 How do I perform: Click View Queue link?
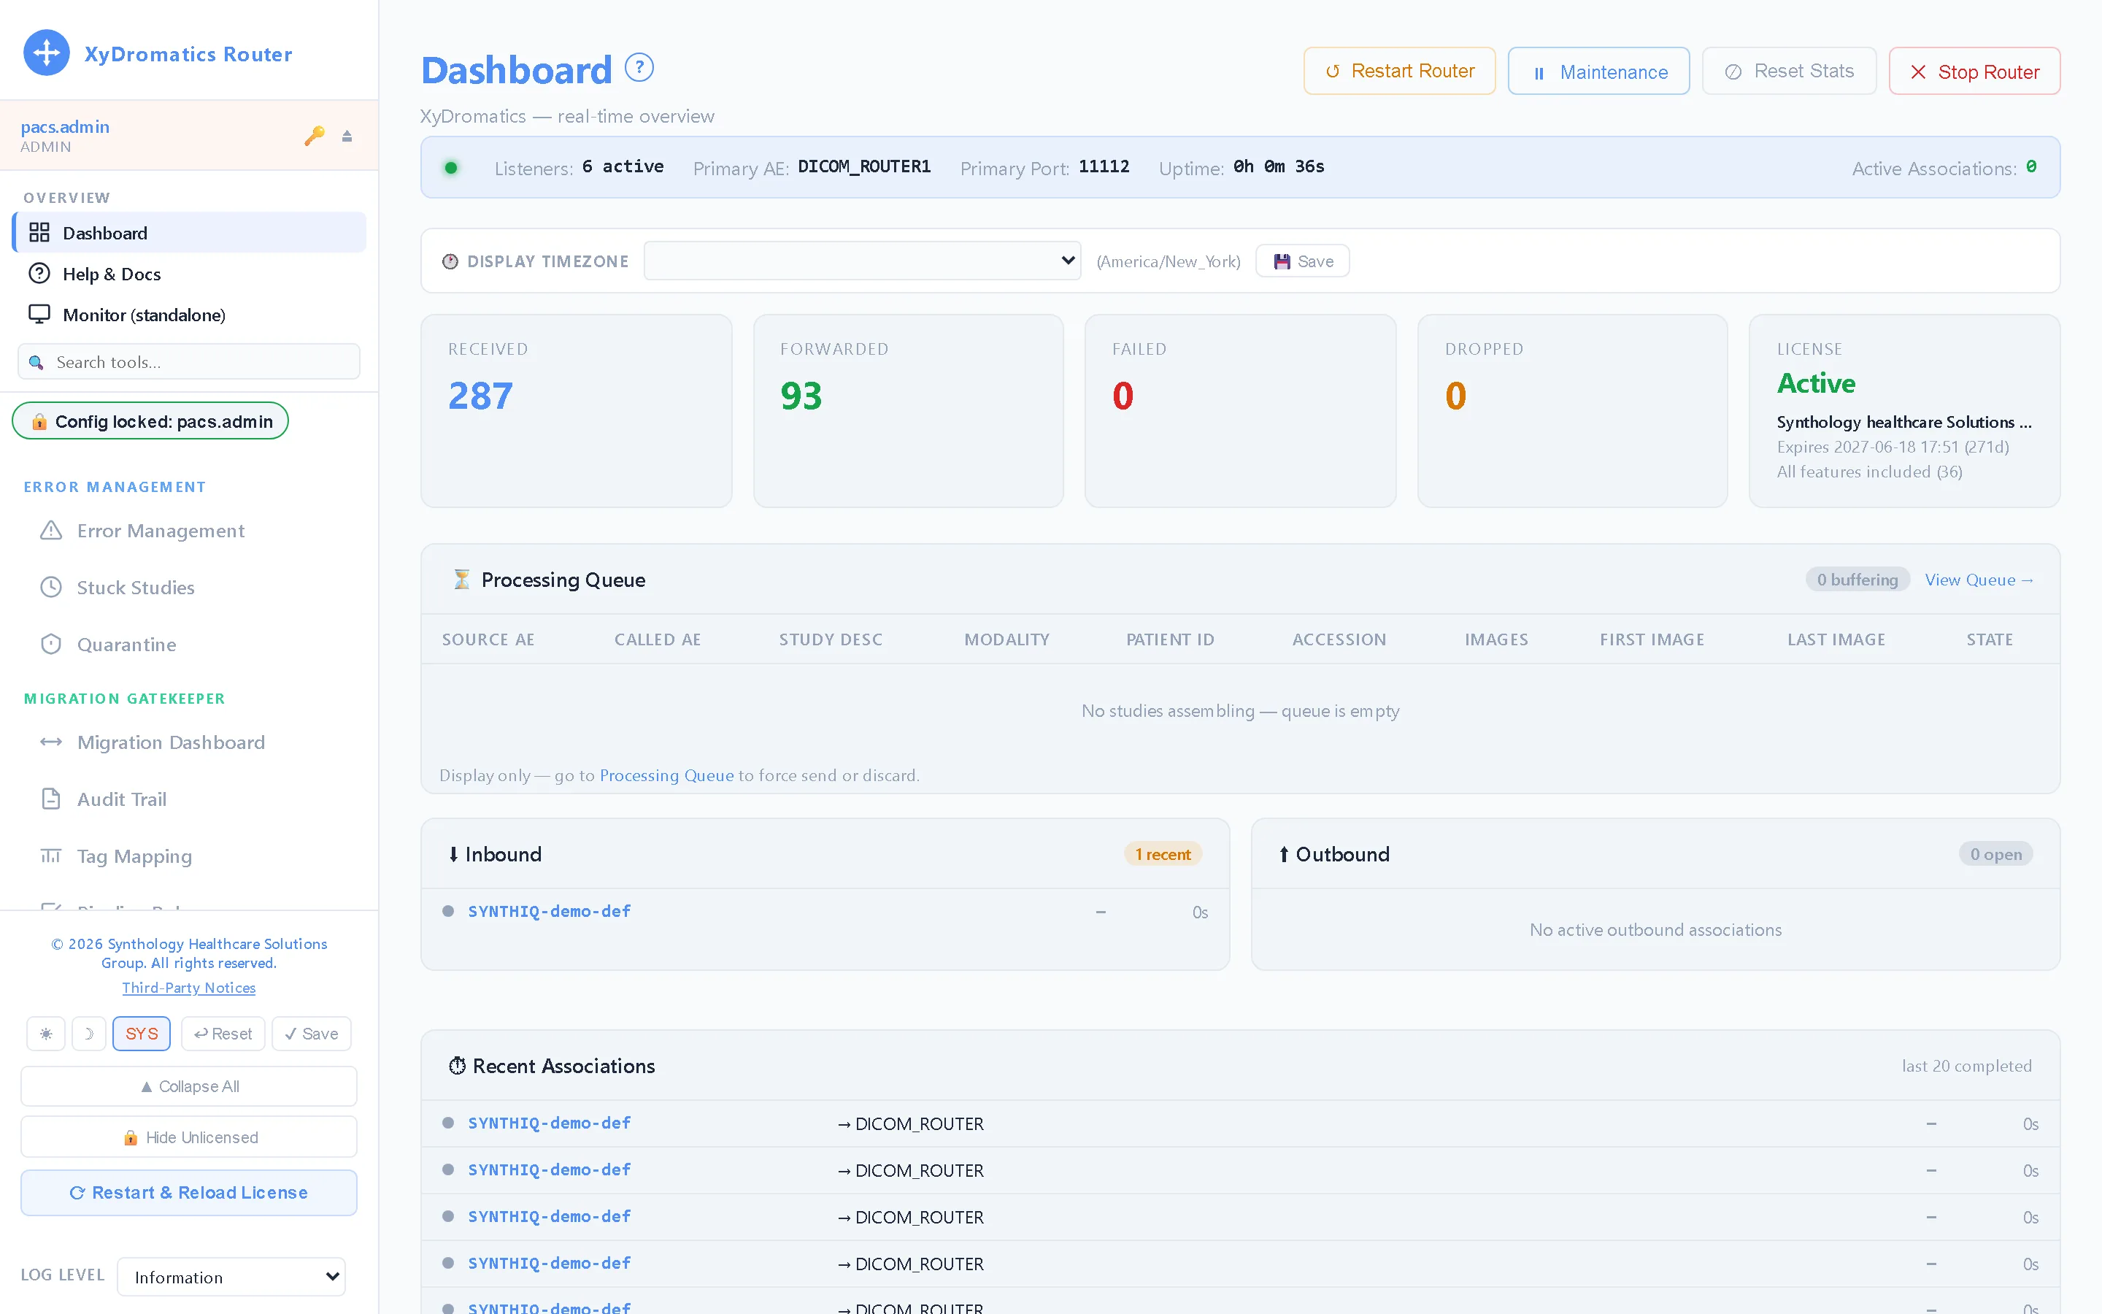(x=1979, y=580)
